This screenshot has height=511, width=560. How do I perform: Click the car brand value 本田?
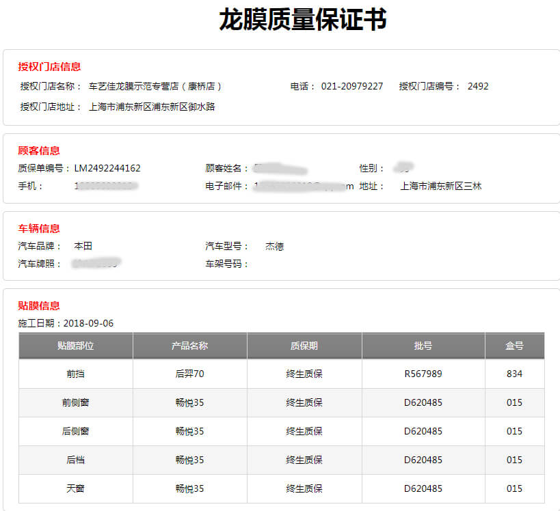tap(83, 246)
